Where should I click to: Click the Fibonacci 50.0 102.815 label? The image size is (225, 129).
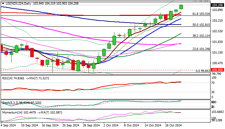pyautogui.click(x=201, y=25)
